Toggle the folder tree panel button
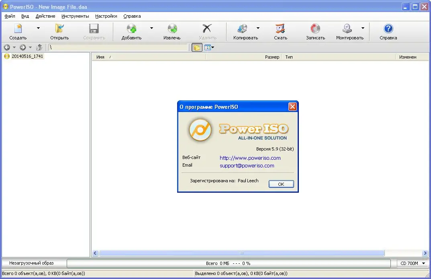Image resolution: width=431 pixels, height=279 pixels. tap(197, 47)
